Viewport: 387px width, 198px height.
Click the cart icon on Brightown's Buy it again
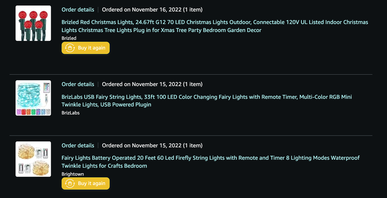point(70,184)
